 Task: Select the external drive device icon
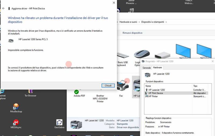[x=163, y=55]
